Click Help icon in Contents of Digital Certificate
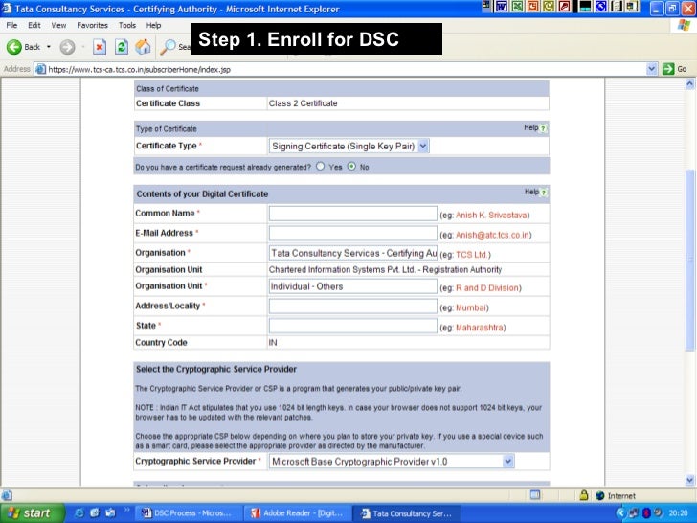Screen dimensions: 697x523 coord(543,193)
